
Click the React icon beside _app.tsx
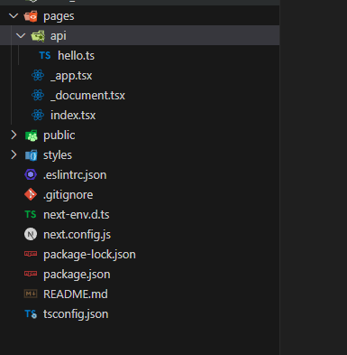click(x=38, y=75)
